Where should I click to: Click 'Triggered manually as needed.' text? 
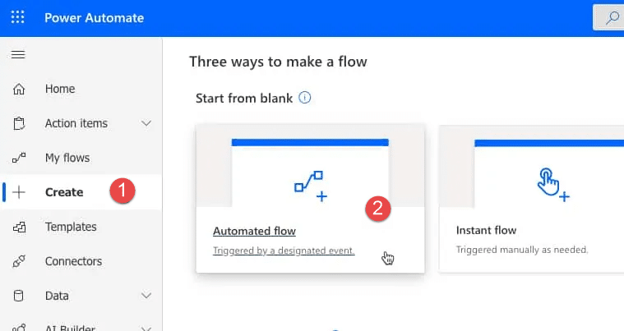[522, 250]
